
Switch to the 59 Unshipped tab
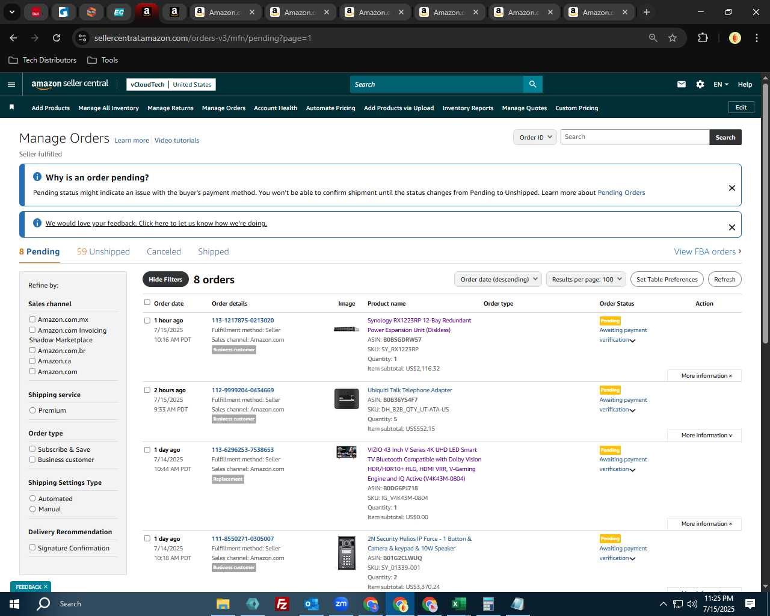point(103,251)
